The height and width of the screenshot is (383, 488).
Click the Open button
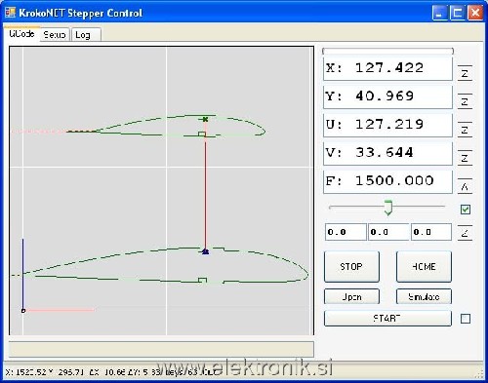(x=351, y=296)
